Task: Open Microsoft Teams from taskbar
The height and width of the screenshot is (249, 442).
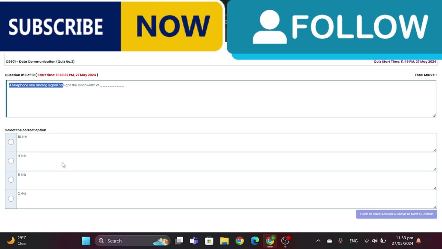Action: pyautogui.click(x=194, y=241)
